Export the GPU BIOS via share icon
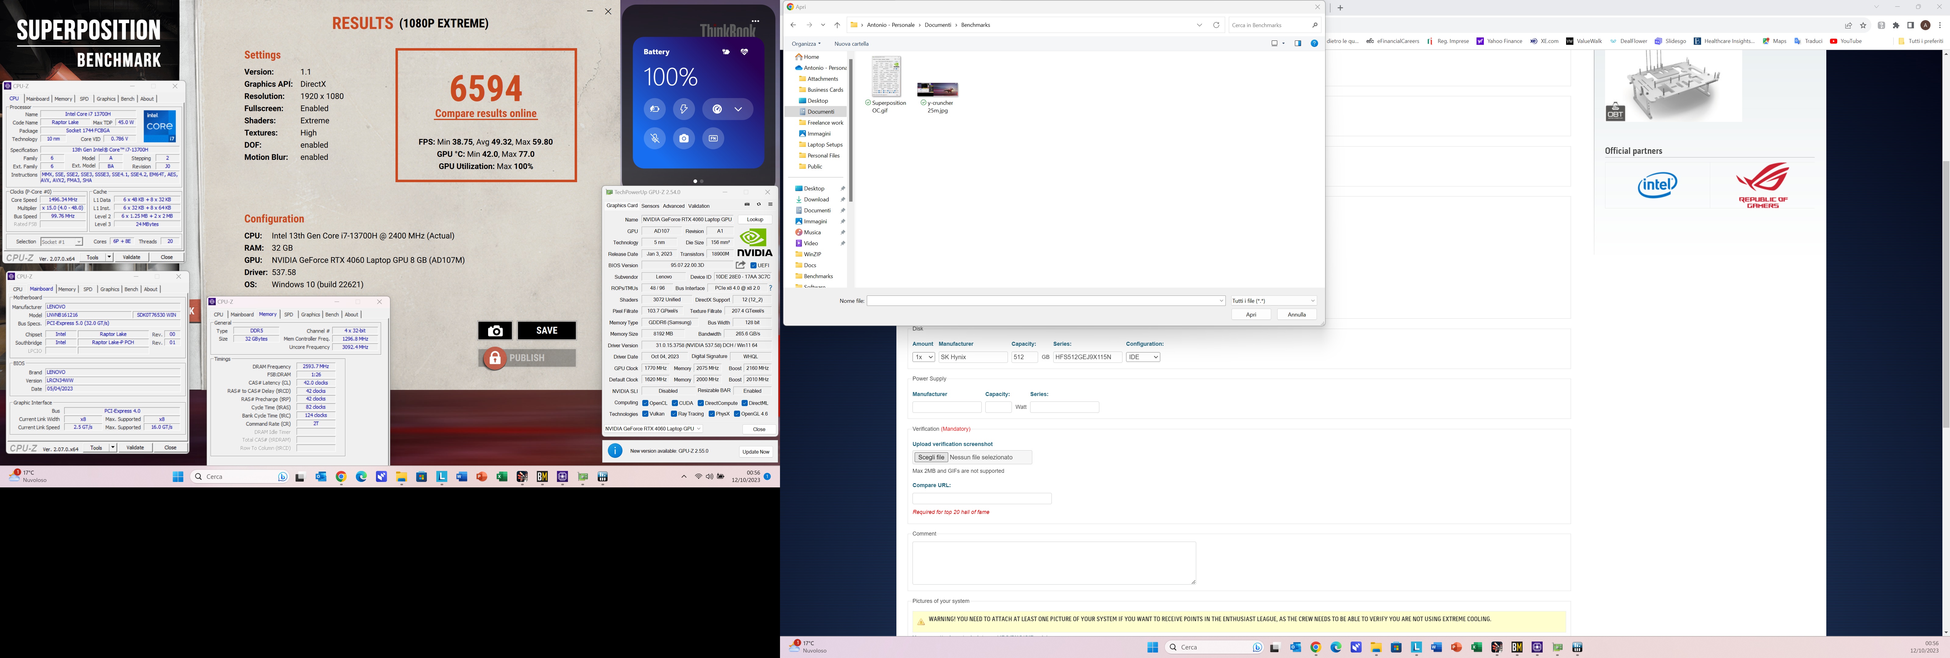Image resolution: width=1950 pixels, height=658 pixels. [740, 265]
